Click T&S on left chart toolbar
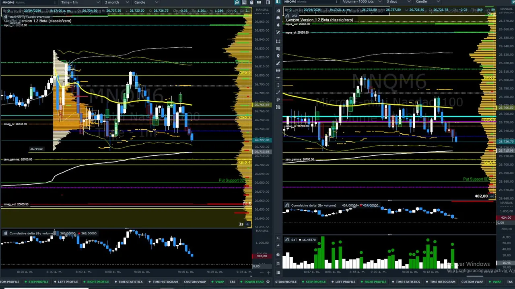This screenshot has width=515, height=289. click(x=232, y=282)
